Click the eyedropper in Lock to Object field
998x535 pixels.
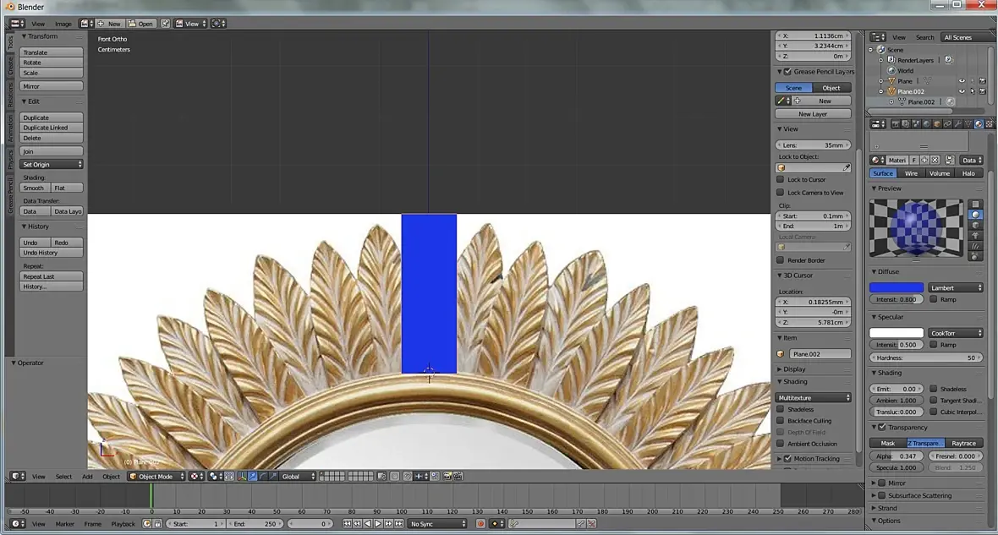(x=847, y=168)
